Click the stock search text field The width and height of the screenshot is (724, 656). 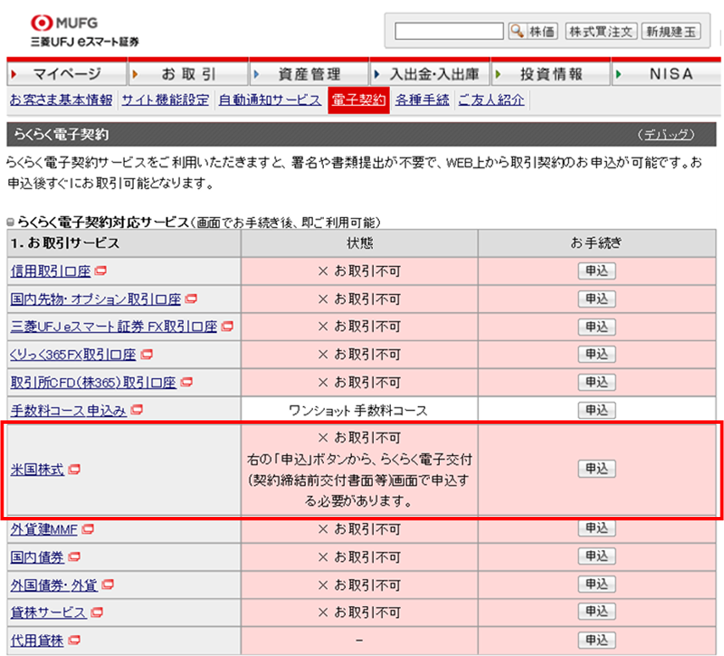[x=449, y=31]
